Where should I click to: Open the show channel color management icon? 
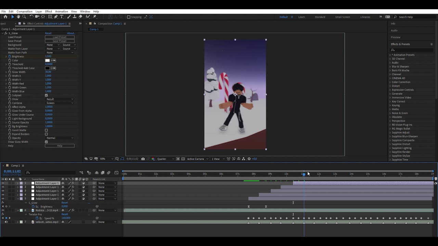pos(153,159)
